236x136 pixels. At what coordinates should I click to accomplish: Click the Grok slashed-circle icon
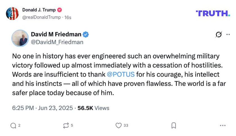point(219,35)
